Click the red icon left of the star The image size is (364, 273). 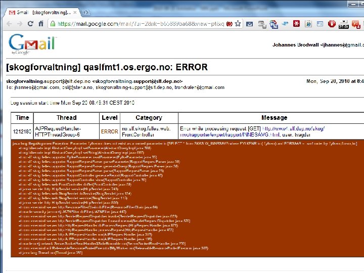pyautogui.click(x=230, y=24)
